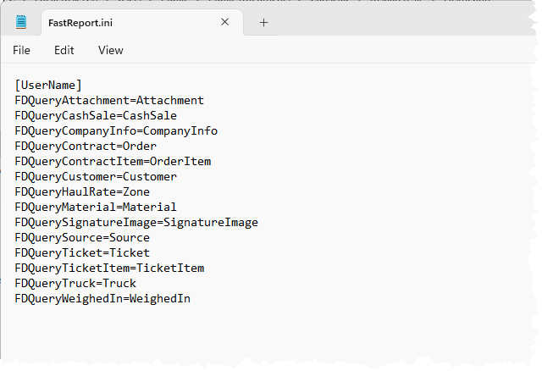This screenshot has height=371, width=542.
Task: Click the FDQueryCashSale=CashSale line
Action: pos(96,115)
